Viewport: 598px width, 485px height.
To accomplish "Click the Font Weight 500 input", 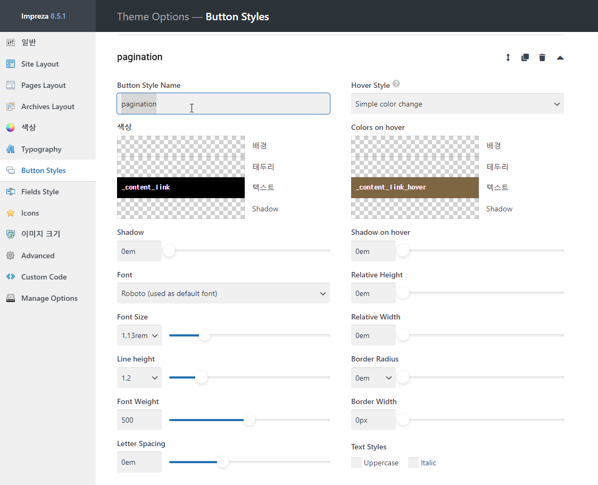I will [x=139, y=420].
